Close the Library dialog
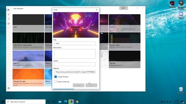Screen dimensions: 186x104 coord(97,10)
